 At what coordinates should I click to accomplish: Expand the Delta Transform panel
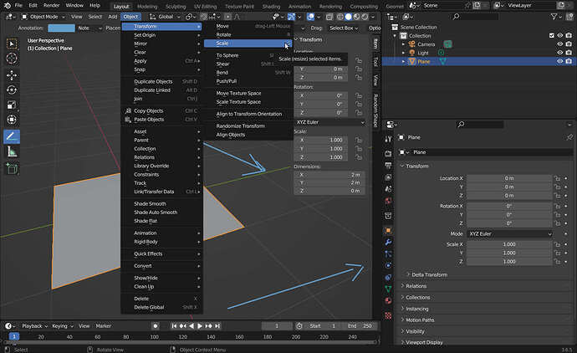429,274
